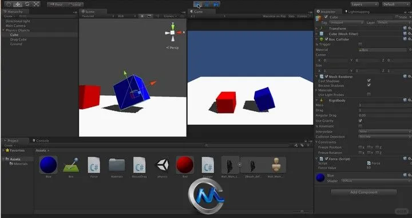Toggle the Static checkbox
Viewport: 412px width, 218px height.
tap(397, 17)
